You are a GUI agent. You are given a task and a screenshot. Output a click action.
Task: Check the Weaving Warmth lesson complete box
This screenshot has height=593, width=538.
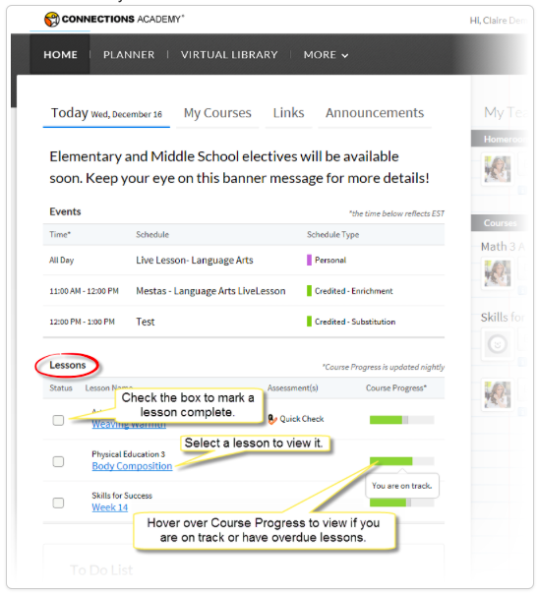coord(58,420)
